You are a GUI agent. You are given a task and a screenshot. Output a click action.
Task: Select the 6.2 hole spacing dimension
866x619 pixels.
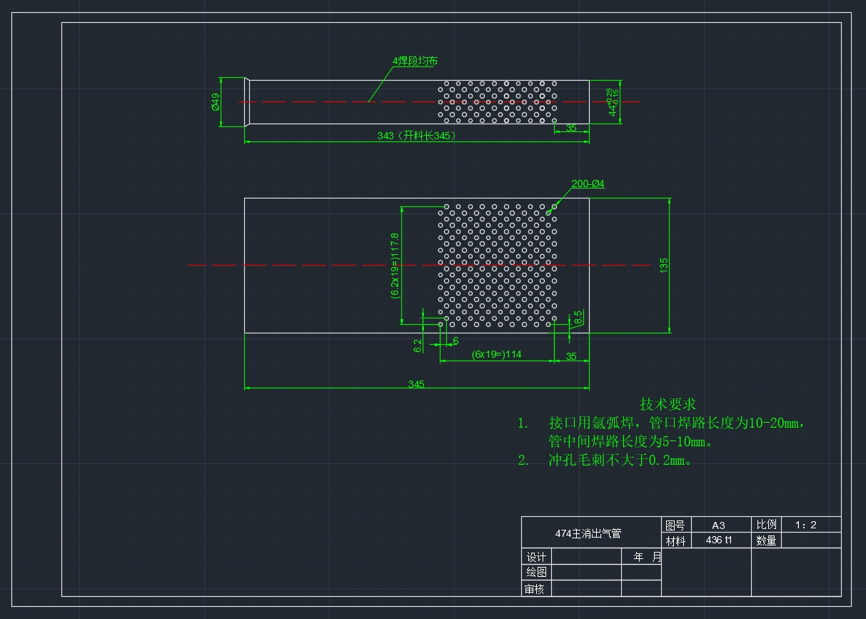[418, 346]
